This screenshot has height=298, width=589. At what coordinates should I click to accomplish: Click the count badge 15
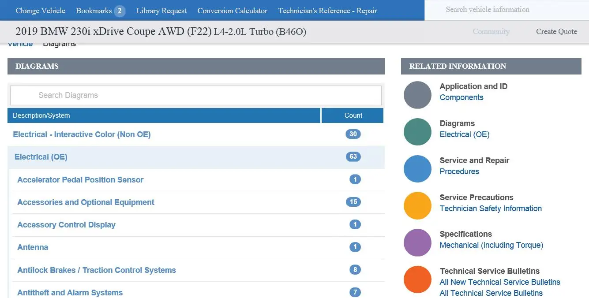[x=353, y=202]
